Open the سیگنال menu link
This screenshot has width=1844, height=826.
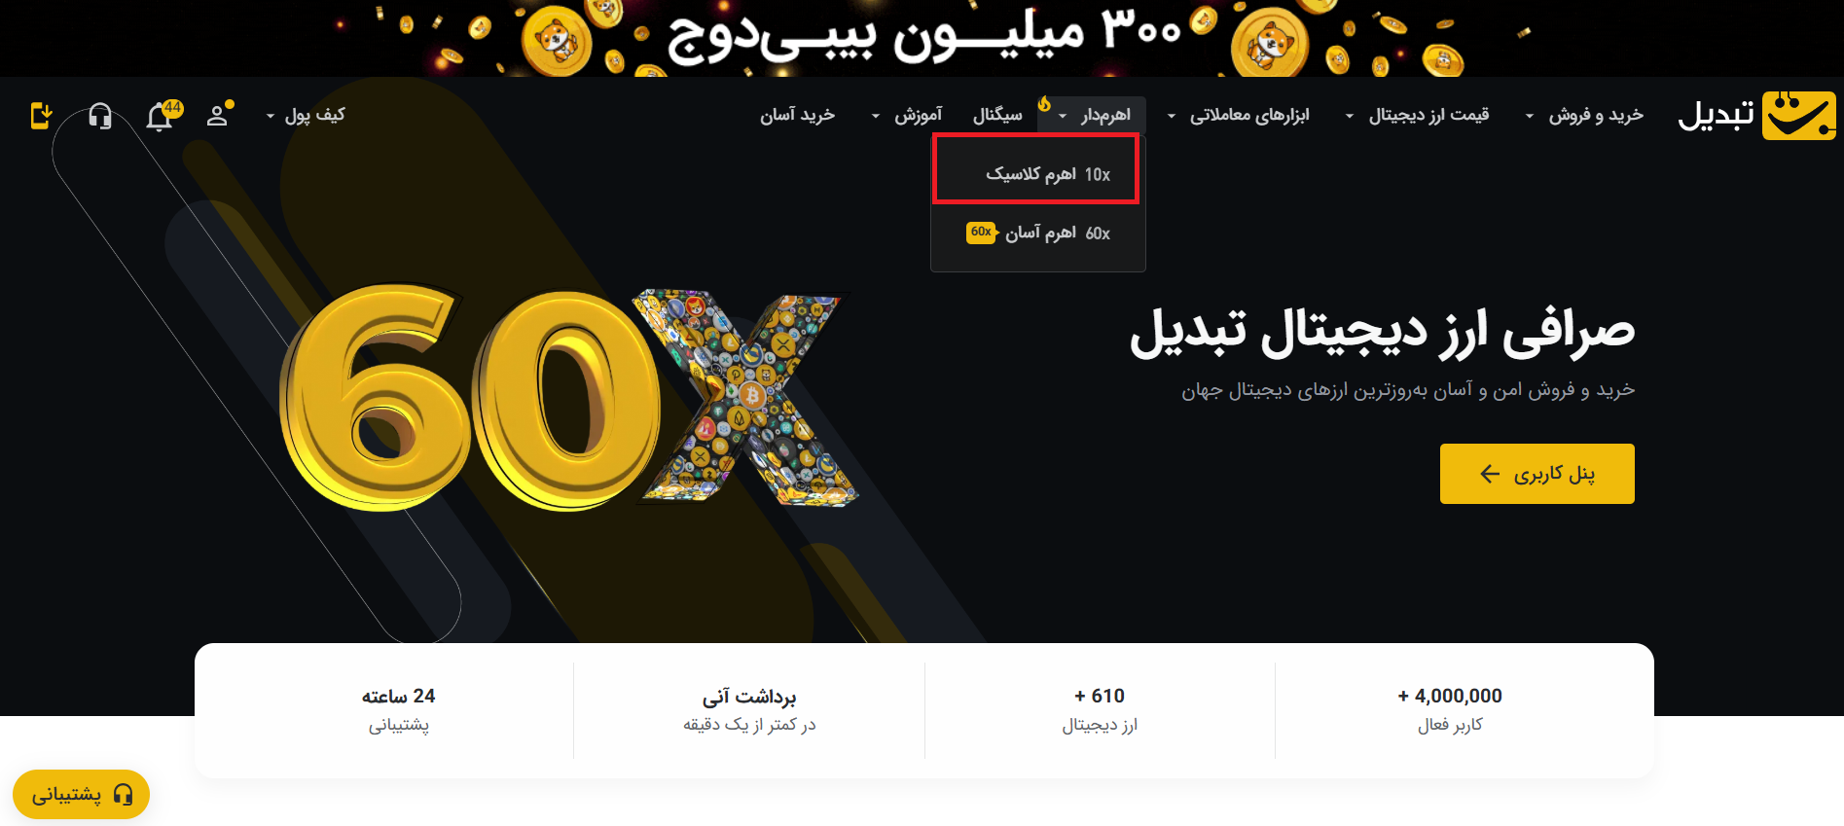tap(997, 116)
